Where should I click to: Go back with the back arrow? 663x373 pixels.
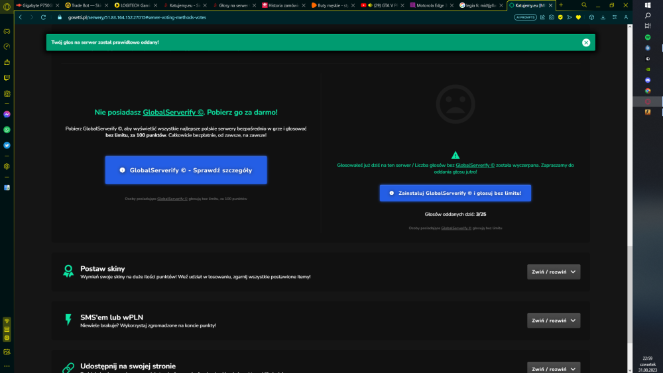(21, 17)
